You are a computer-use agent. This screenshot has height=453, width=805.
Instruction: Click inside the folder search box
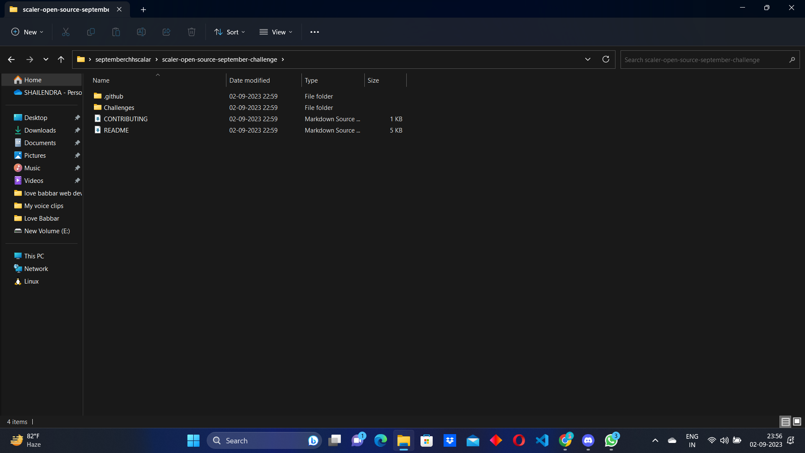709,60
